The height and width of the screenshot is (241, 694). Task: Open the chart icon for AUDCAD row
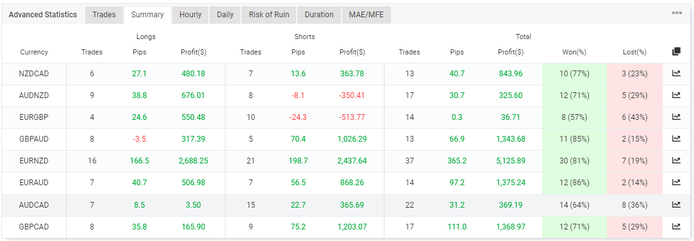tap(676, 204)
